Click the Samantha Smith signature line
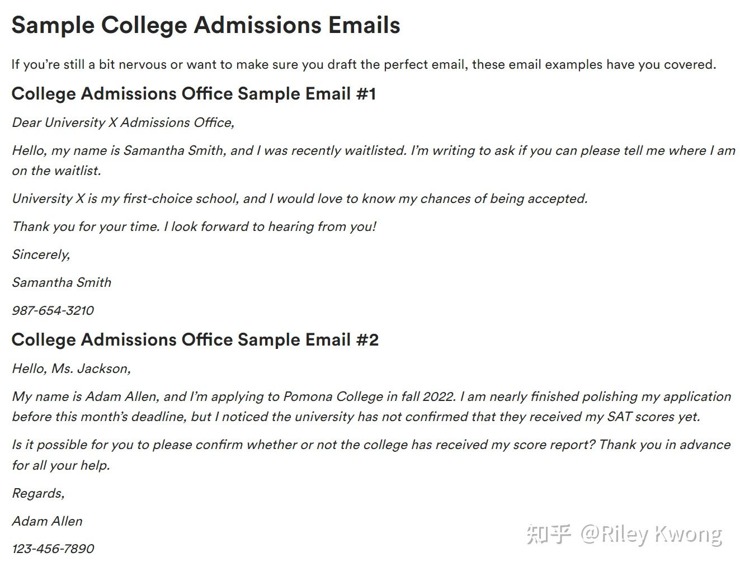 pos(62,282)
